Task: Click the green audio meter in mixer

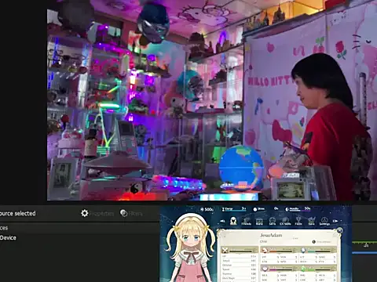Action: click(364, 243)
